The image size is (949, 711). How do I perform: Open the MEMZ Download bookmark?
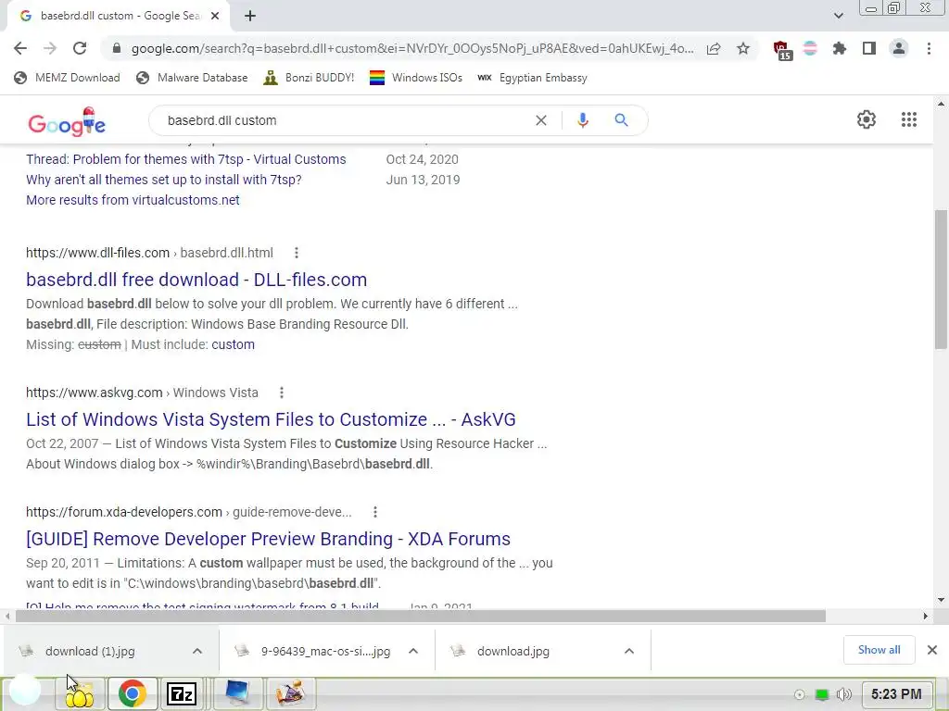click(x=67, y=78)
